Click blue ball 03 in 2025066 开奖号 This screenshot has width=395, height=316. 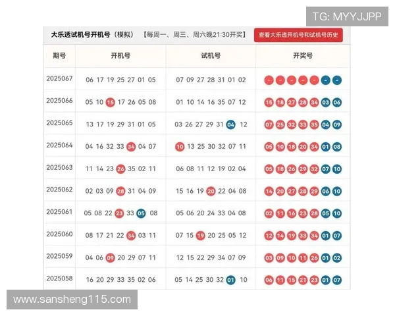tap(325, 103)
